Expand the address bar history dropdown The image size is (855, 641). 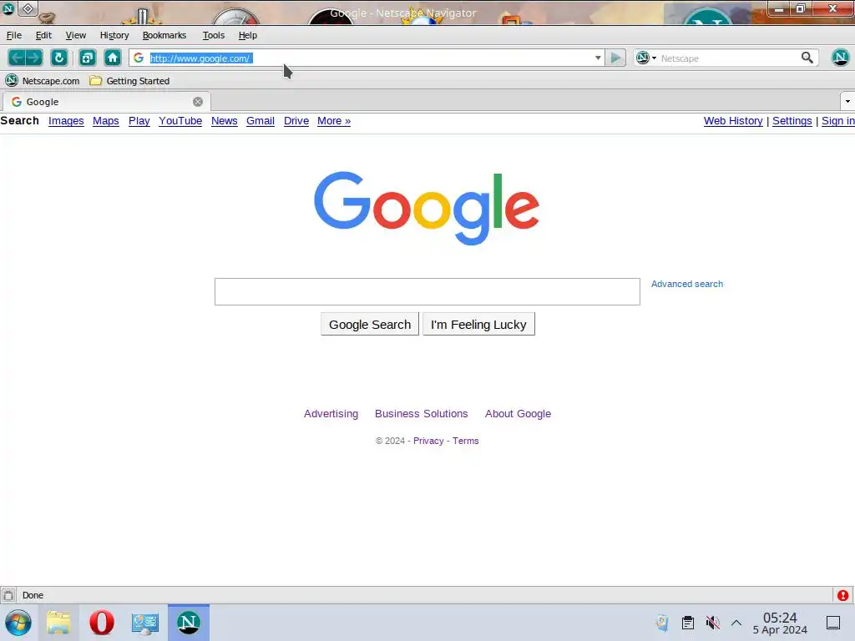coord(598,58)
